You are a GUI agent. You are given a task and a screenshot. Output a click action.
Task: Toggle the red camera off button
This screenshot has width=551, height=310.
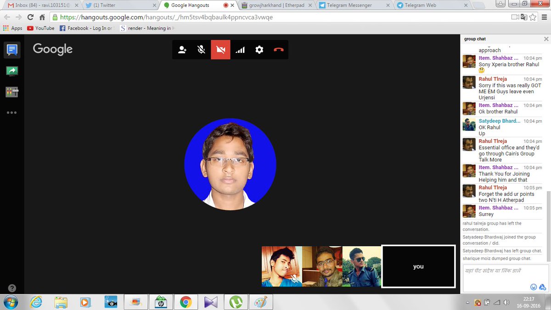tap(220, 50)
